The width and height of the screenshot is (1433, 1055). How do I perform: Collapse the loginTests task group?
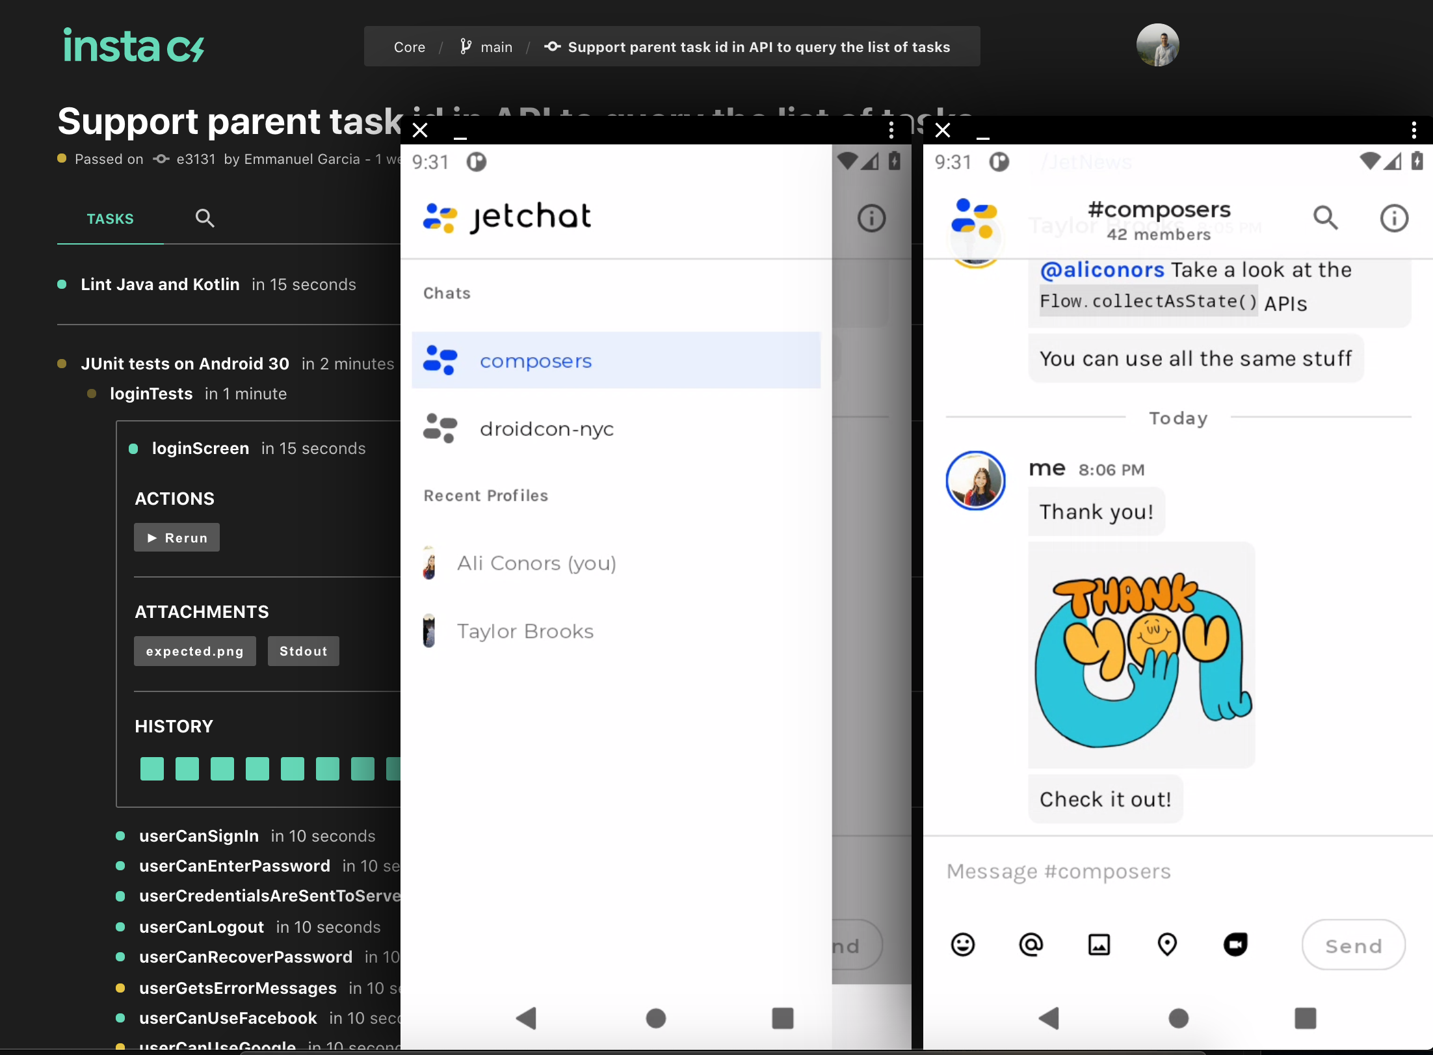coord(151,394)
